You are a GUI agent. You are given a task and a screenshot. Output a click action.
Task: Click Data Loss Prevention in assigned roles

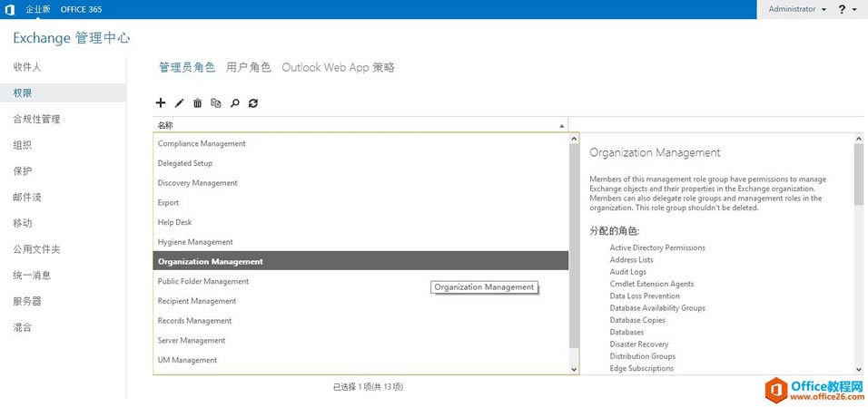[645, 296]
